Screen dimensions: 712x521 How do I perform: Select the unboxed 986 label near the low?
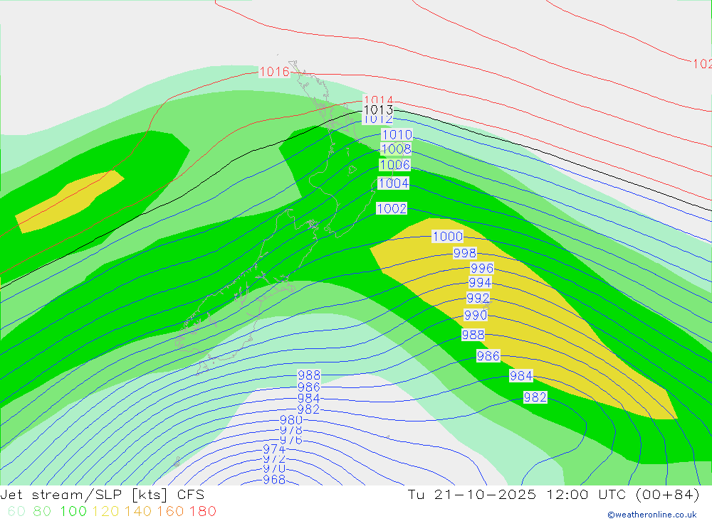tap(309, 387)
